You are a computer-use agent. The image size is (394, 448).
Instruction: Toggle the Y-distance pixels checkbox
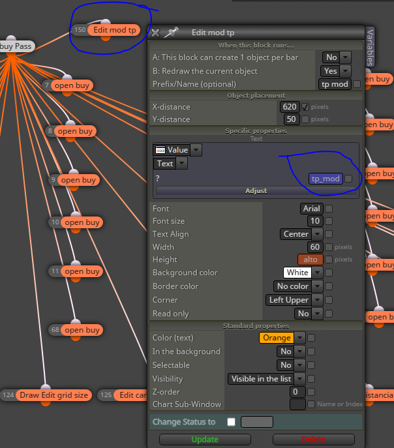tap(305, 119)
